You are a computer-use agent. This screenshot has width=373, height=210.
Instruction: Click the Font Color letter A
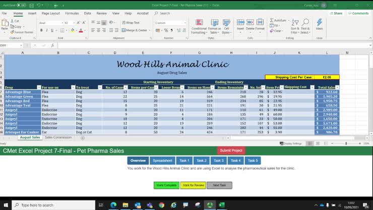point(81,30)
